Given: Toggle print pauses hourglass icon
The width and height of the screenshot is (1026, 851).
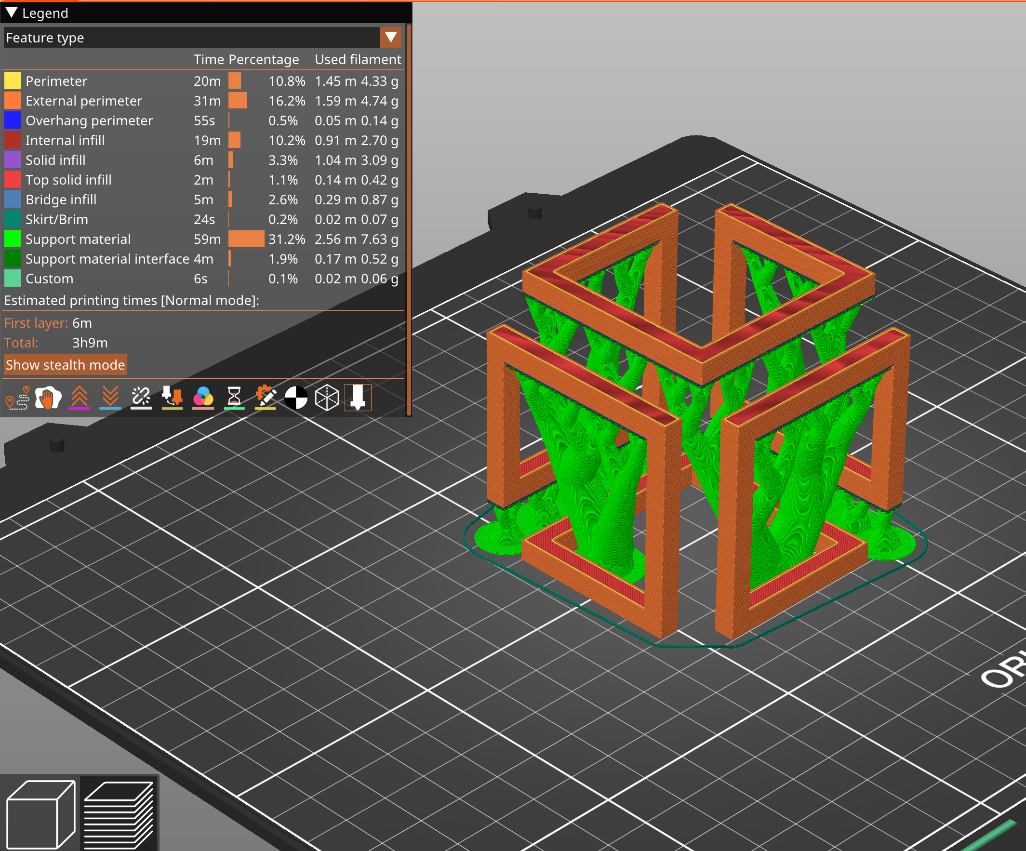Looking at the screenshot, I should (x=234, y=398).
